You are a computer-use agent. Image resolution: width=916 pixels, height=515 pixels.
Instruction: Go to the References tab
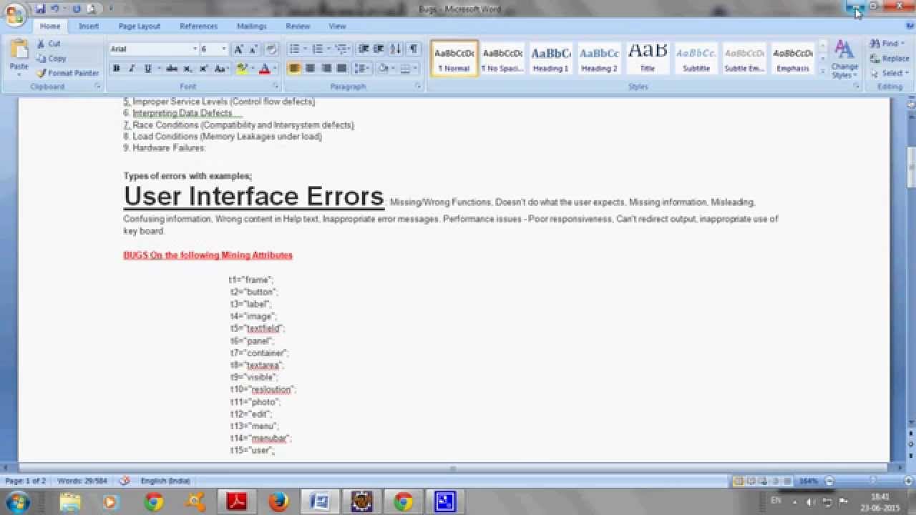198,26
